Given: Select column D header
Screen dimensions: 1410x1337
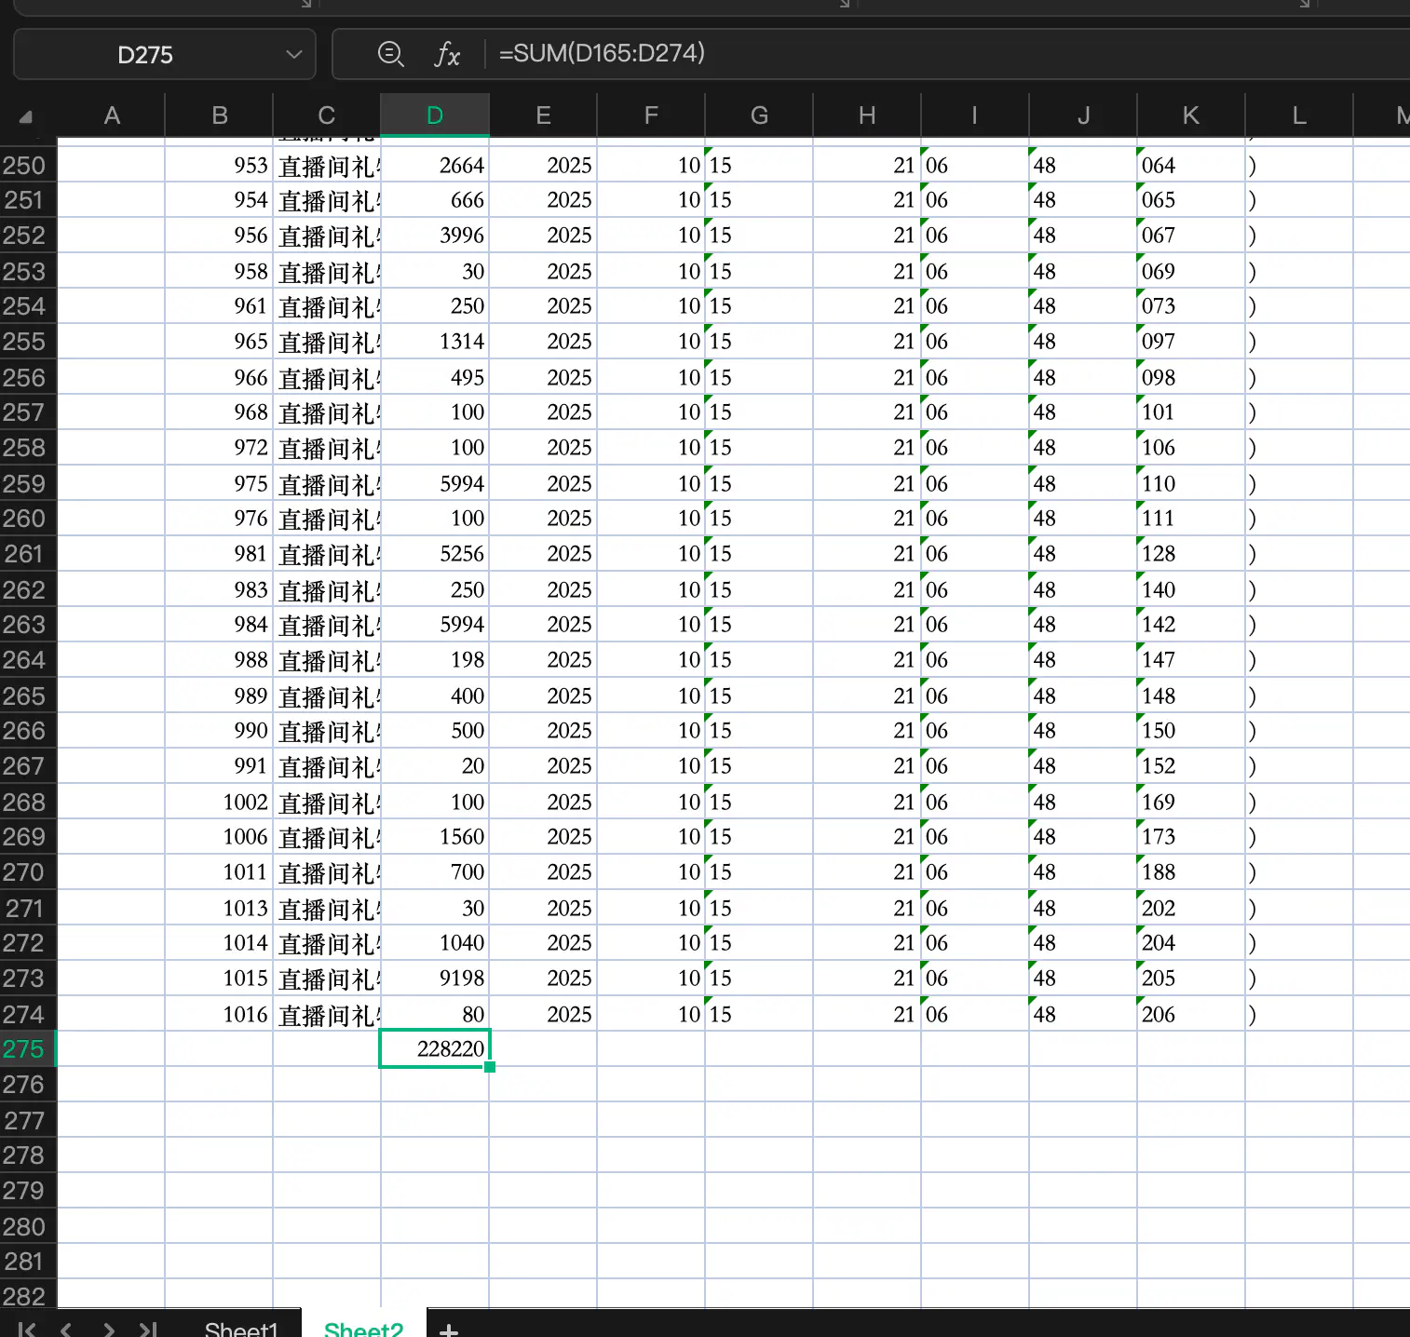Looking at the screenshot, I should coord(435,115).
